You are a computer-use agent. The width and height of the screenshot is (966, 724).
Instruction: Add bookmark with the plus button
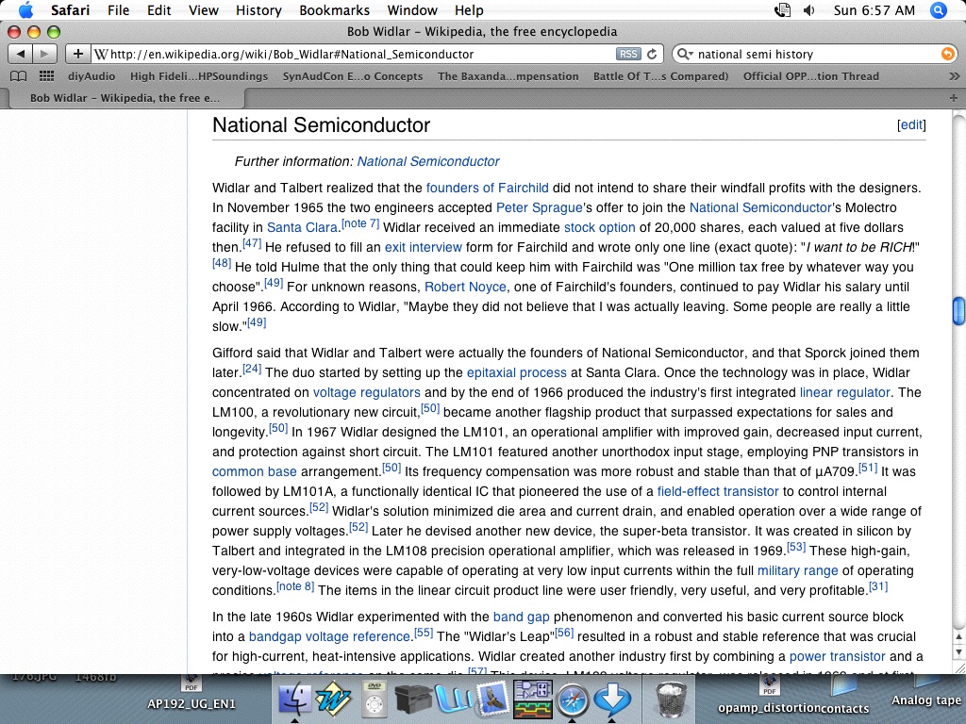(x=77, y=54)
